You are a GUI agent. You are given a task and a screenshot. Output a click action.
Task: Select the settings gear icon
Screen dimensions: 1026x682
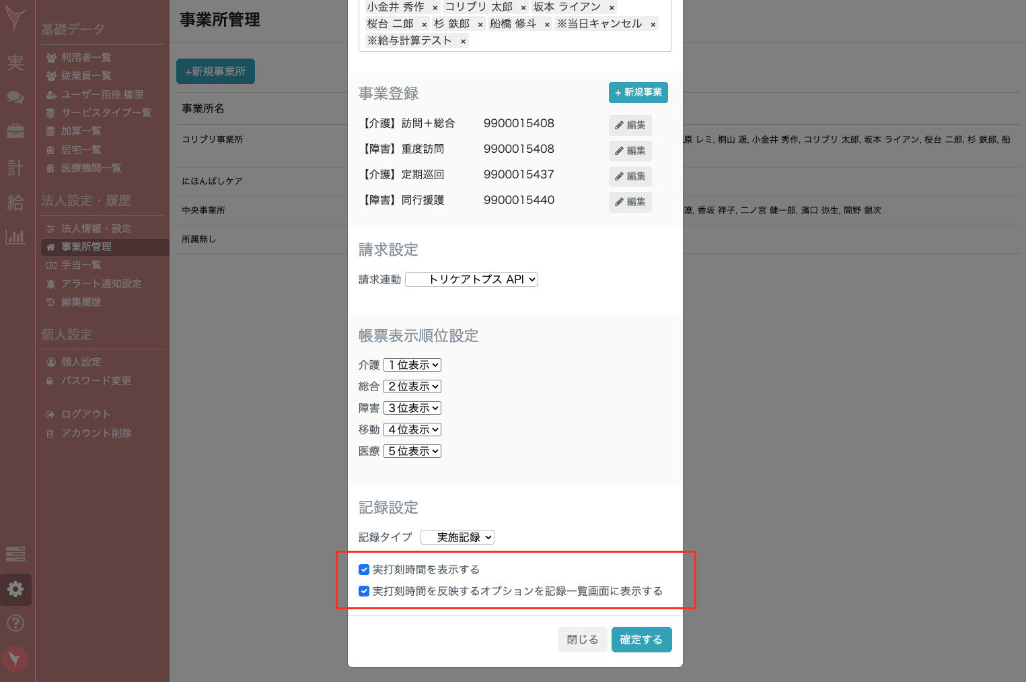click(15, 588)
